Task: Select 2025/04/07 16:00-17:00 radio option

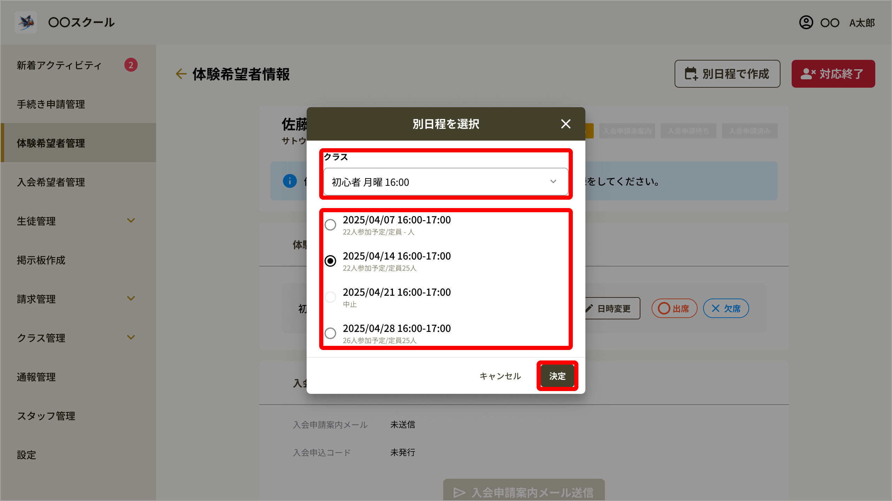Action: click(x=330, y=225)
